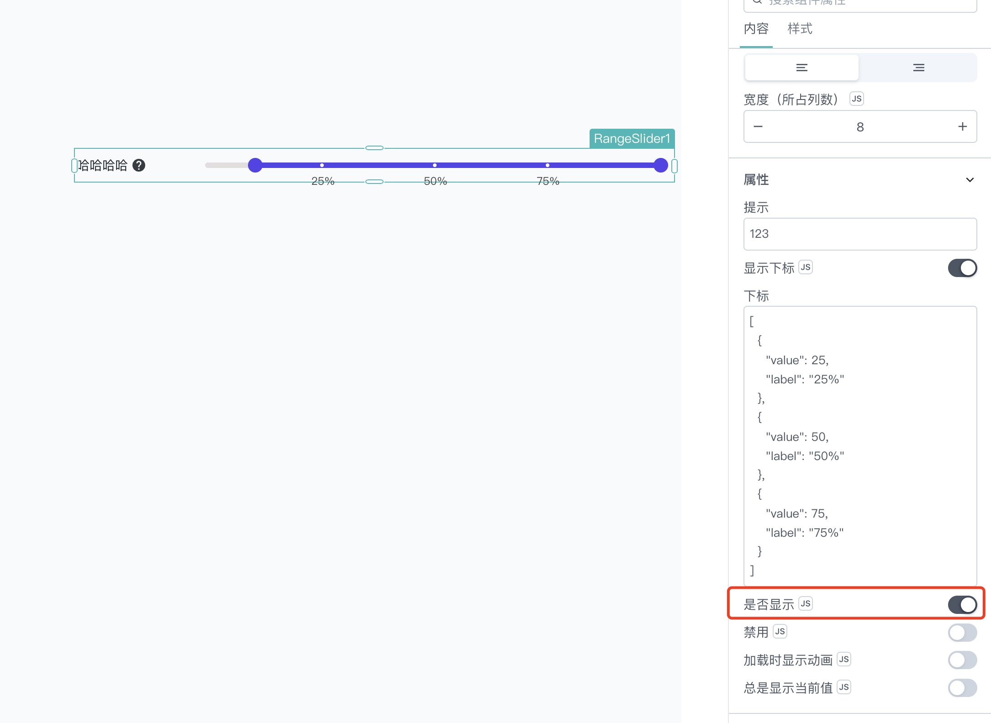Screen dimensions: 991x723
Task: Click the 提示 input field containing 123
Action: [x=859, y=234]
